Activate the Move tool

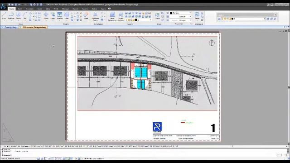pos(46,16)
